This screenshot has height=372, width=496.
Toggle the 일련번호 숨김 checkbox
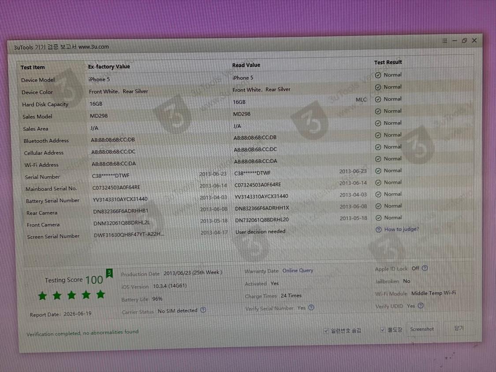pos(326,331)
